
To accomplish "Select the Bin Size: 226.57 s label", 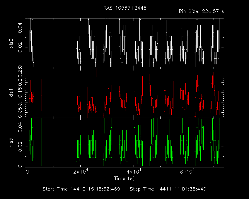I will (x=201, y=11).
